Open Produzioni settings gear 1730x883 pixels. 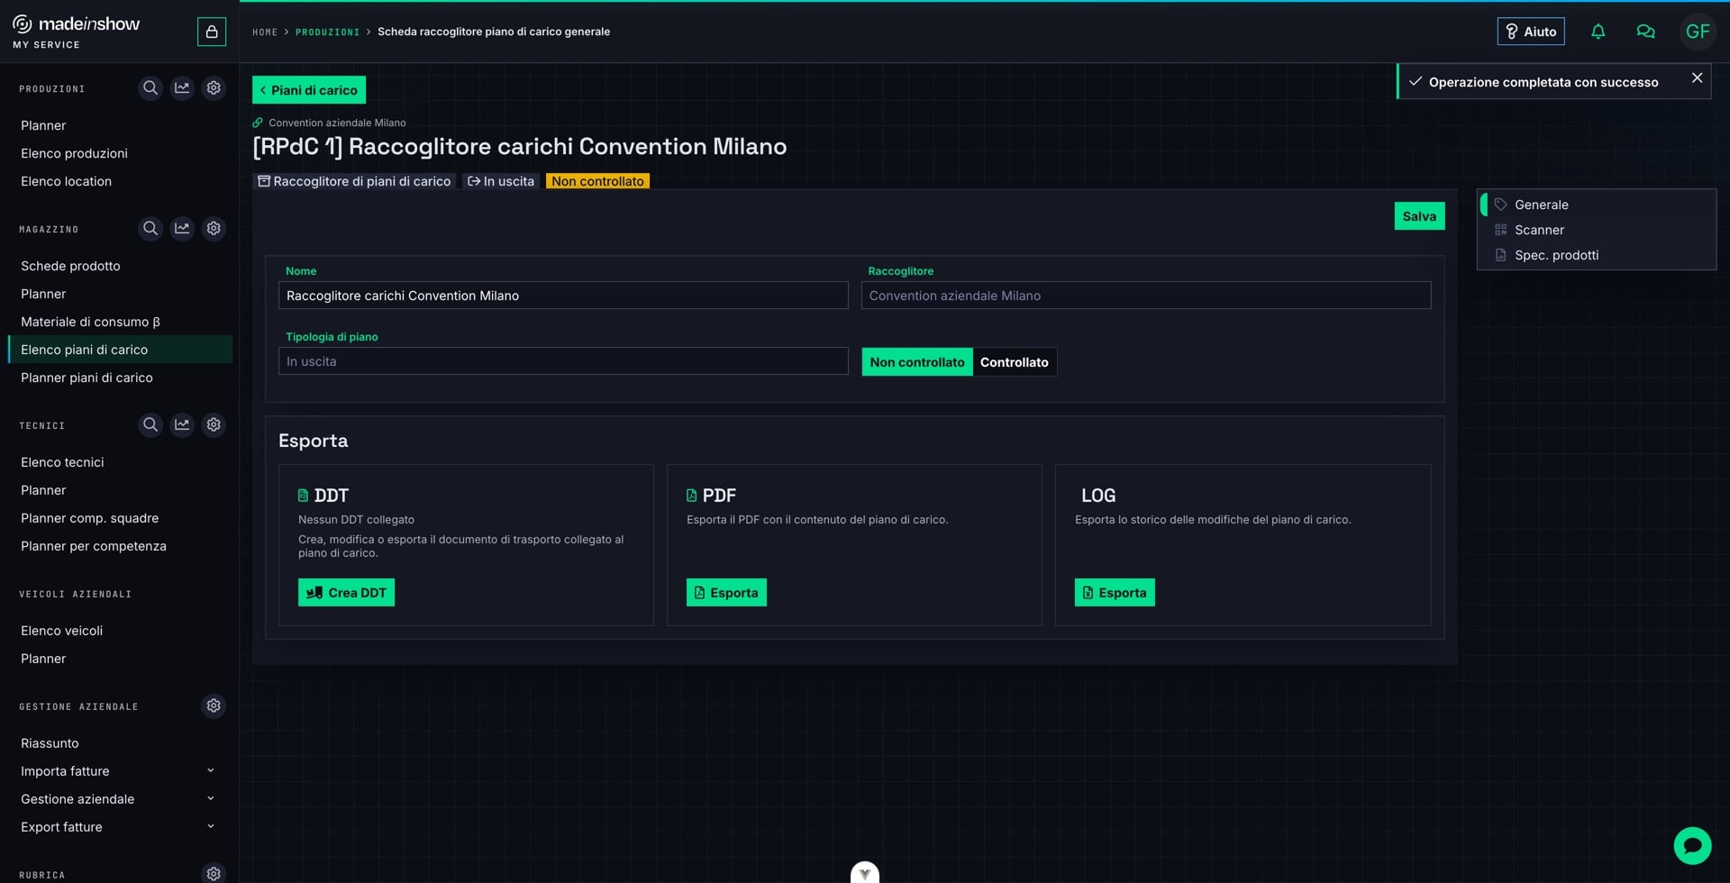tap(214, 88)
